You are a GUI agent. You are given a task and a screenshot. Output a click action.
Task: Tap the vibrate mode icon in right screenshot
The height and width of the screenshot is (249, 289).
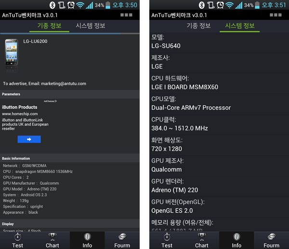[211, 5]
